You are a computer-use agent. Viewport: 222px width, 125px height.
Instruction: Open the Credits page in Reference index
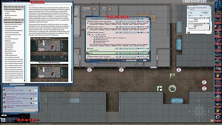tap(7, 13)
